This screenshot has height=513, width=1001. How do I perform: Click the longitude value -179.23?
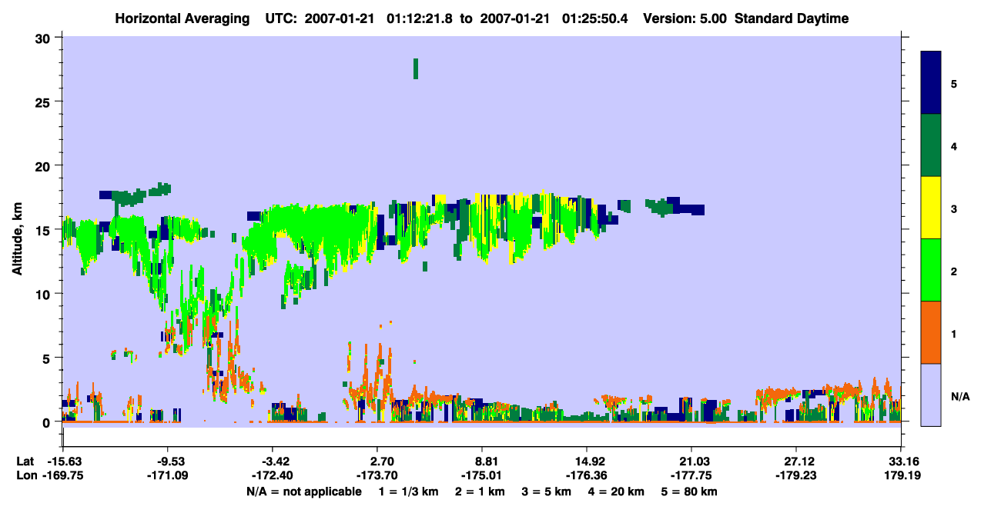pos(795,476)
